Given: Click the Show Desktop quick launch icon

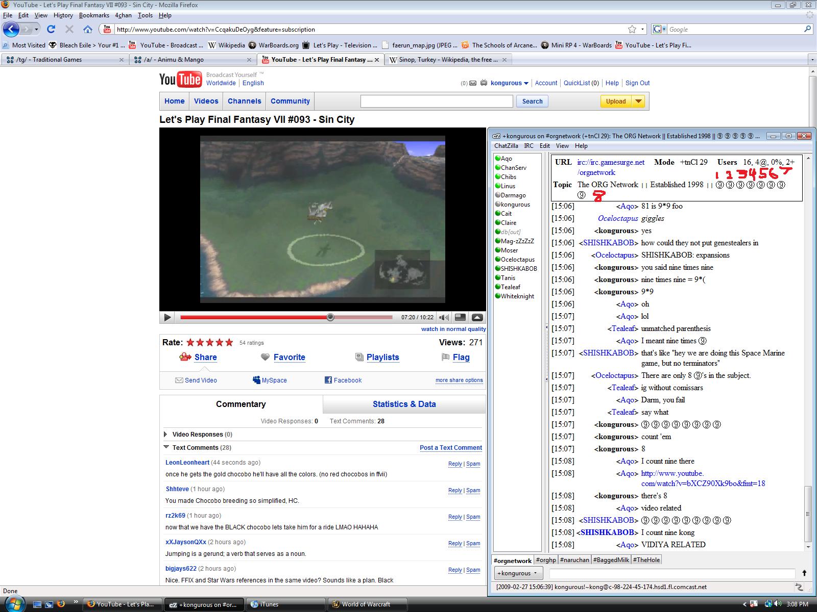Looking at the screenshot, I should click(x=37, y=604).
